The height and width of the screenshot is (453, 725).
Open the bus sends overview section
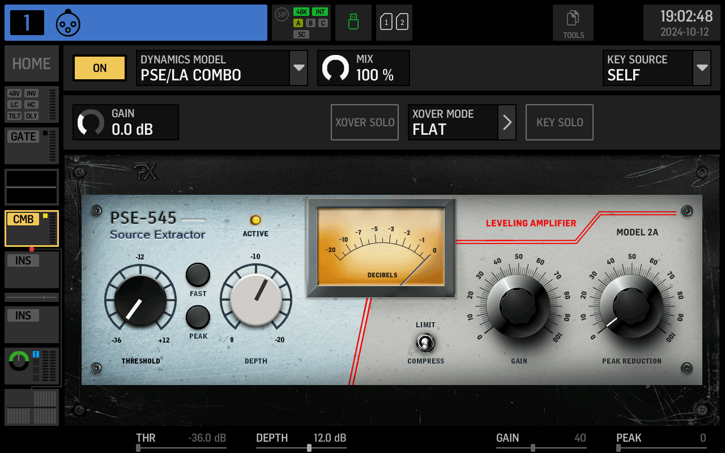[x=32, y=407]
